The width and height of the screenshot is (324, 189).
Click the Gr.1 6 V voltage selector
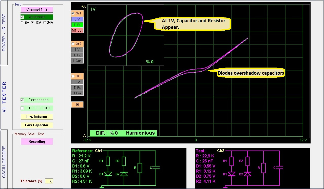pos(77,19)
